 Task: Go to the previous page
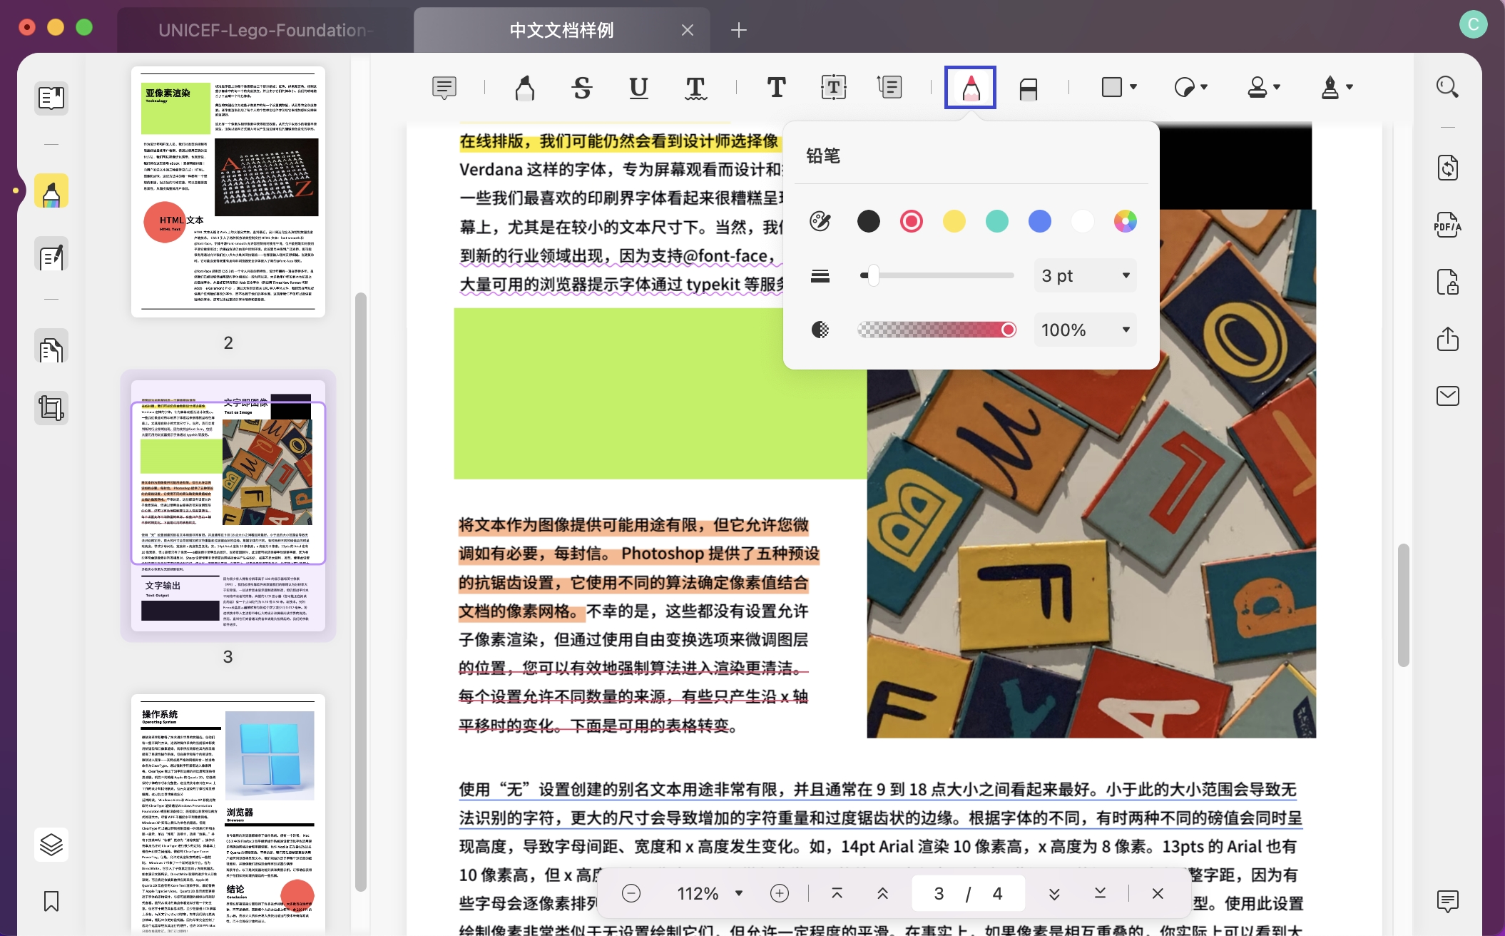point(882,893)
